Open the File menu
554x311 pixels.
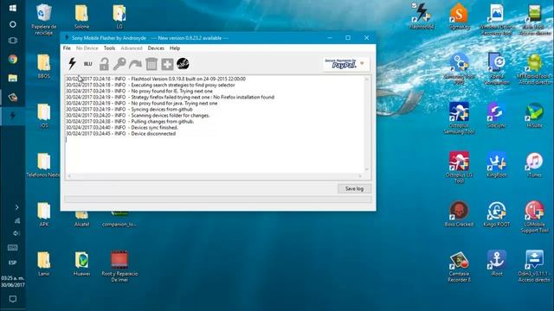click(x=67, y=48)
